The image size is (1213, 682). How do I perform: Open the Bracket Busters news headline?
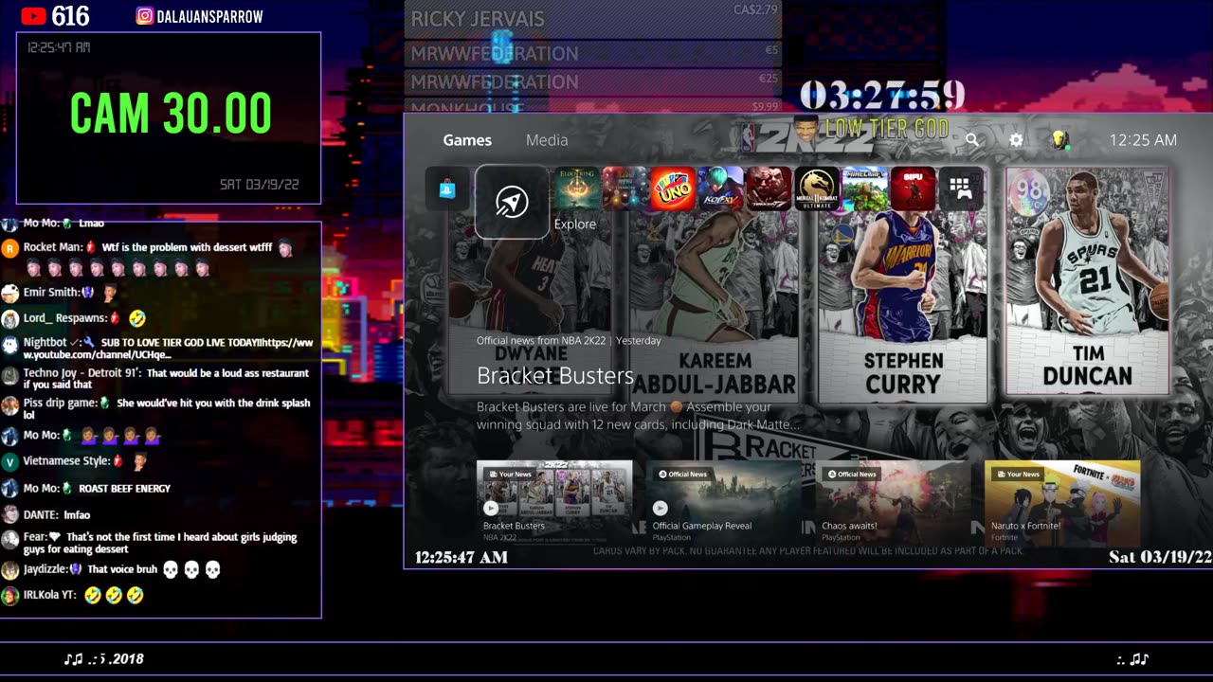[555, 376]
